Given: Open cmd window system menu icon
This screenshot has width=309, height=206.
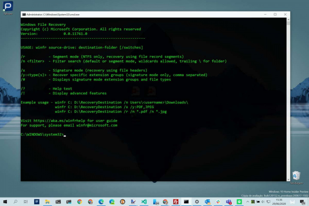Looking at the screenshot, I should pyautogui.click(x=24, y=15).
